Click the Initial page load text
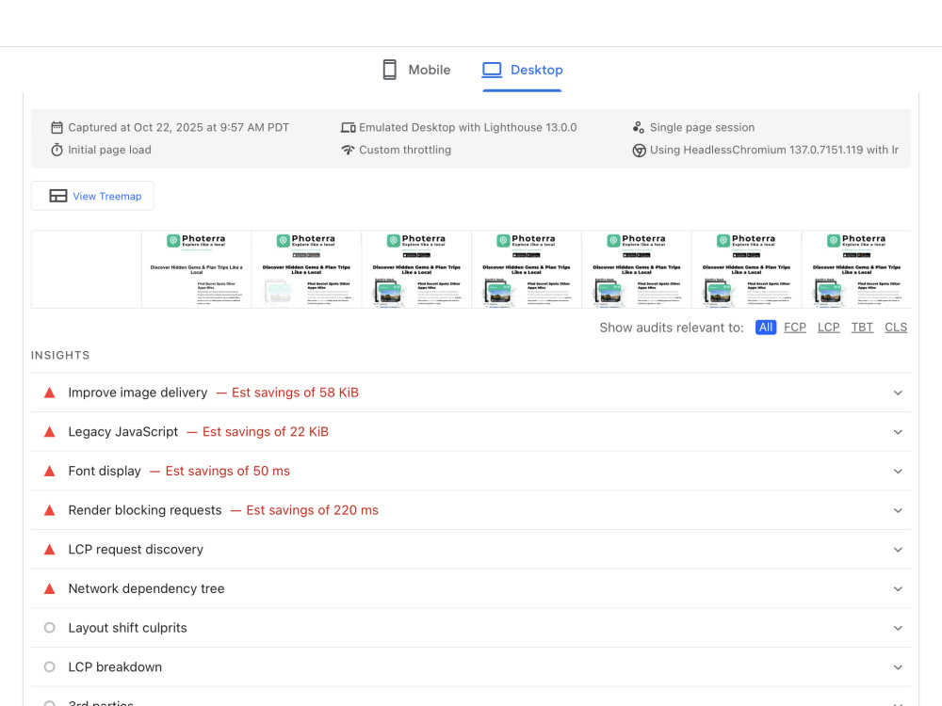942x706 pixels. click(109, 150)
